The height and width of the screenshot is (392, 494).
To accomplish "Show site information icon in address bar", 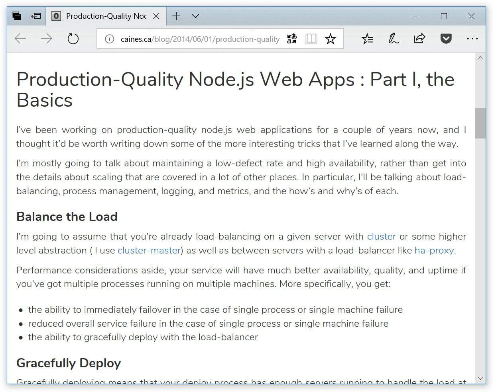I will [x=109, y=39].
